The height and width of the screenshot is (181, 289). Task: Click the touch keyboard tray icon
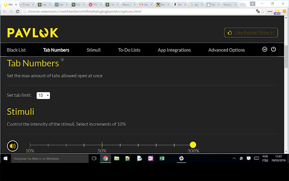click(x=256, y=158)
